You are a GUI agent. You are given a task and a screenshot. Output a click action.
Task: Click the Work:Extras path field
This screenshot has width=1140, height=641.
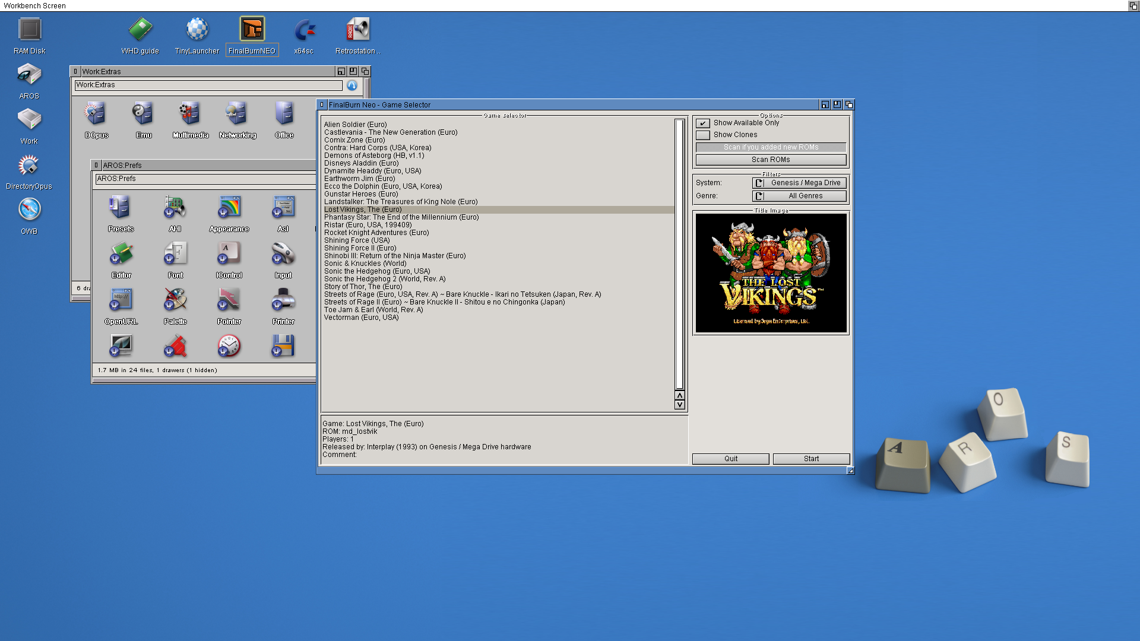coord(208,85)
